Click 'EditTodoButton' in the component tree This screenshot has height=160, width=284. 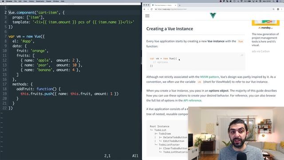pos(174,141)
